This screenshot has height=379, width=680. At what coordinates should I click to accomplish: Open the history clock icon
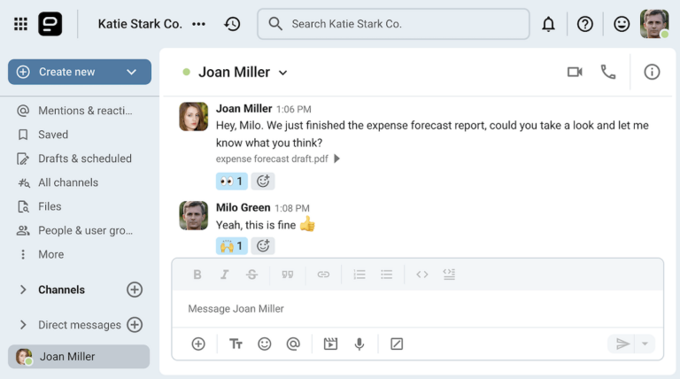click(x=233, y=24)
